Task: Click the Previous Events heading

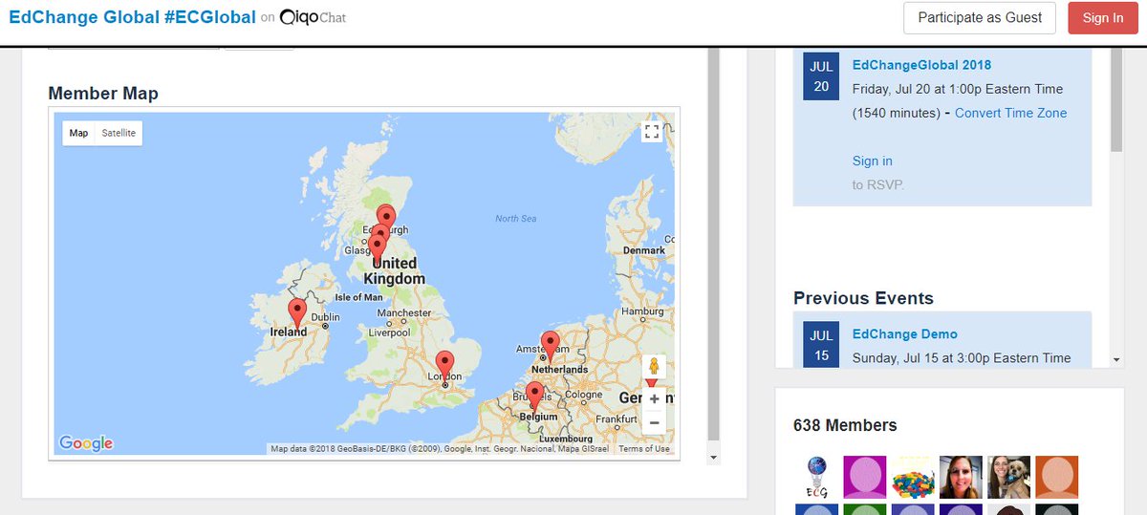Action: pyautogui.click(x=863, y=298)
